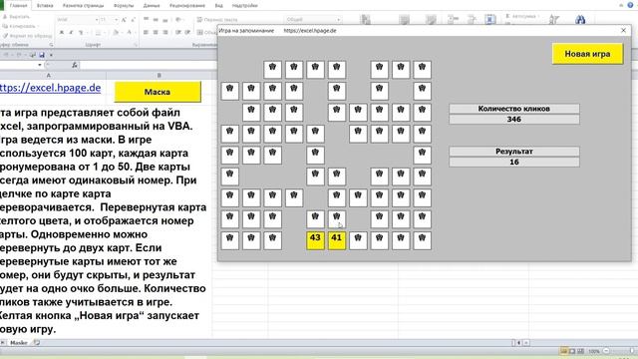Click the Format Painter brush icon
Image resolution: width=638 pixels, height=359 pixels.
coord(5,36)
